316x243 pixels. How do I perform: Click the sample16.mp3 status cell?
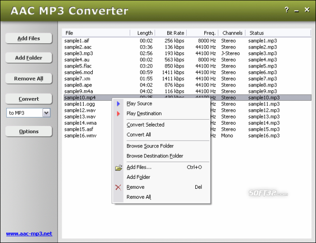pos(264,136)
